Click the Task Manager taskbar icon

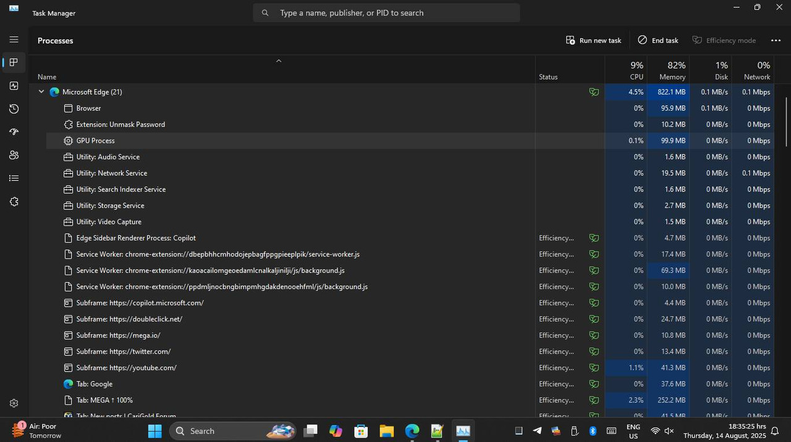tap(463, 431)
